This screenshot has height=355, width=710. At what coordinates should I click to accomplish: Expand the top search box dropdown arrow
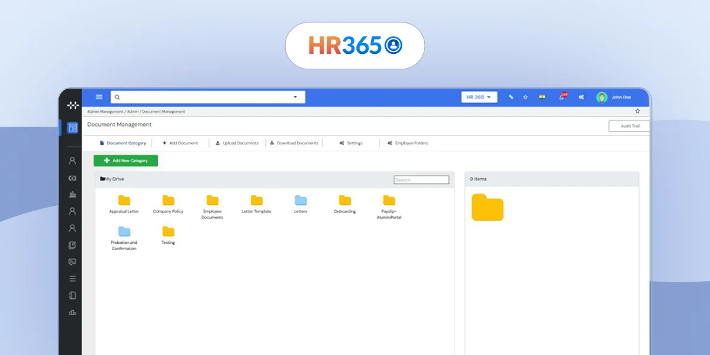click(295, 97)
